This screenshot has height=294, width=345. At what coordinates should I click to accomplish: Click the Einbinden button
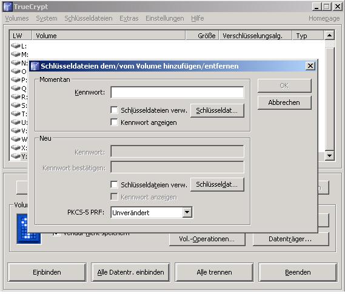[47, 272]
